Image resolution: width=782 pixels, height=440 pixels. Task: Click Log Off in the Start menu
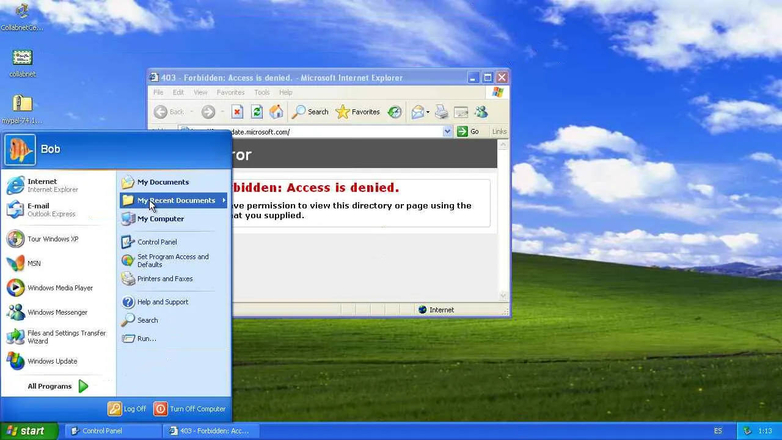tap(128, 409)
